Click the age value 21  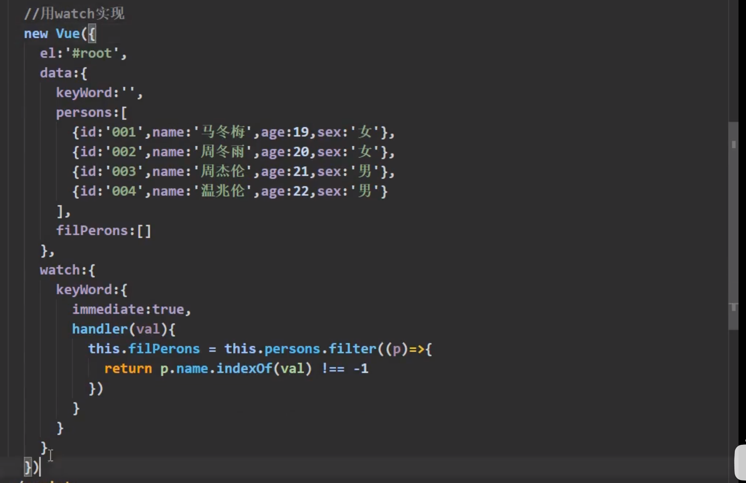point(301,172)
